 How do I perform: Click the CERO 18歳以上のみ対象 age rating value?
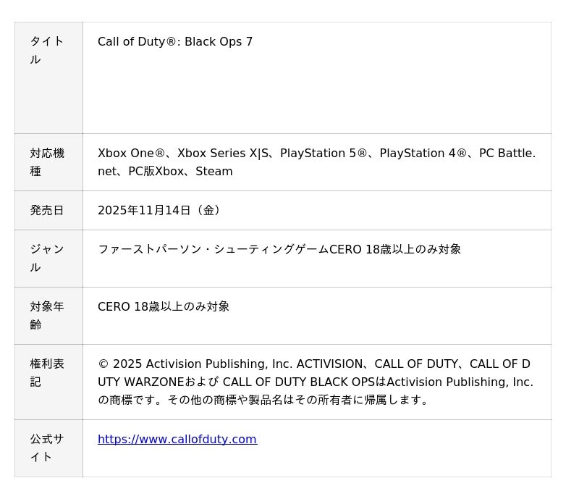tap(164, 307)
